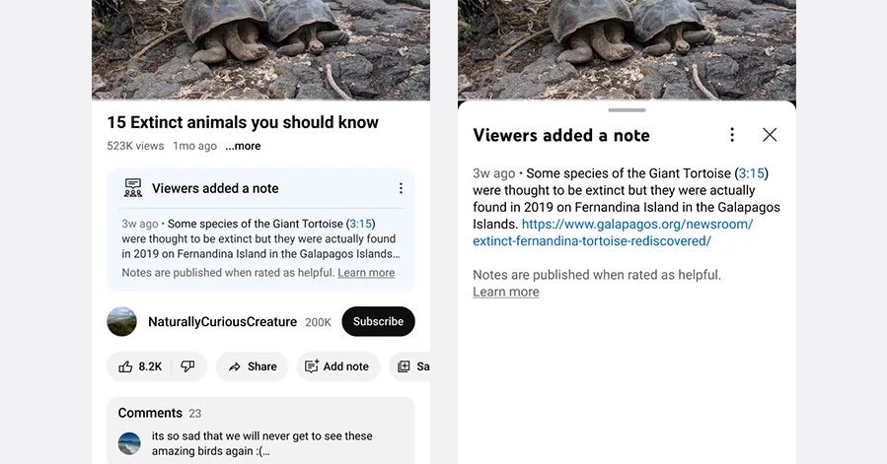887x464 pixels.
Task: Expand the Comments section
Action: (x=260, y=431)
